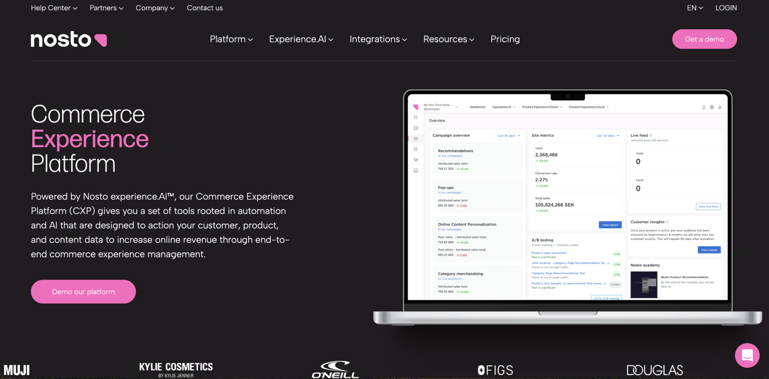Open Content Experience Cloud menu in mockup

[x=588, y=107]
